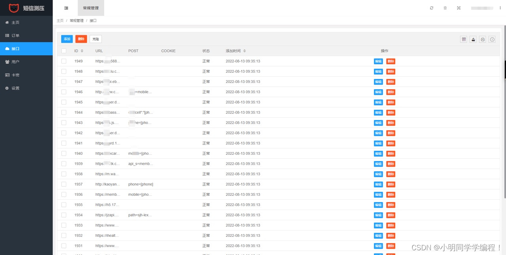Viewport: 506px width, 255px height.
Task: Open 设置 in the sidebar
Action: pyautogui.click(x=26, y=88)
